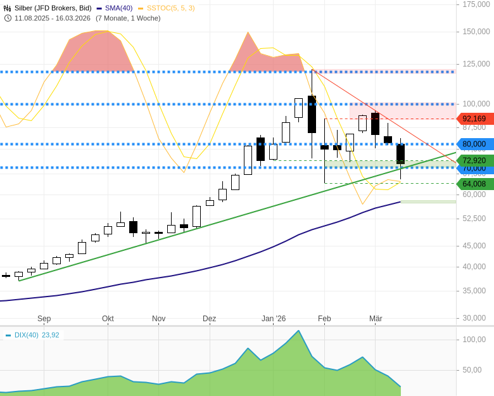Click the orange SSTOC legend color marker
Screen dimensions: 494x396
(x=141, y=8)
